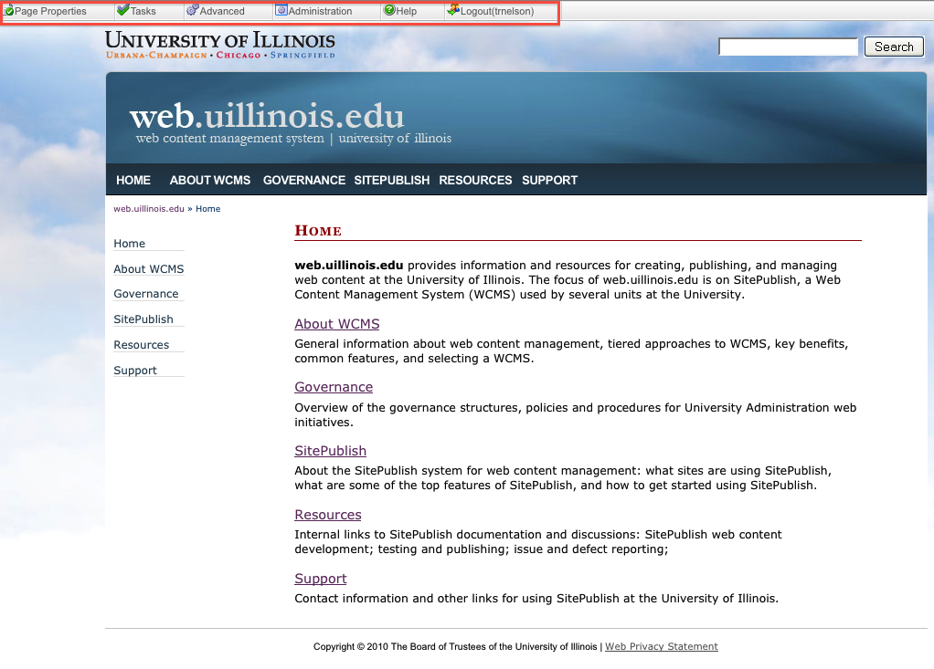Focus the search text field
The image size is (934, 669).
pyautogui.click(x=788, y=47)
